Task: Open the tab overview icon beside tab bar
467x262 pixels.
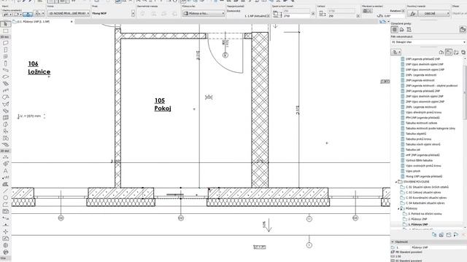Action: (x=382, y=22)
